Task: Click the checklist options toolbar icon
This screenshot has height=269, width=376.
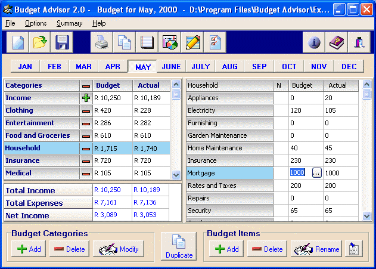Action: (215, 42)
